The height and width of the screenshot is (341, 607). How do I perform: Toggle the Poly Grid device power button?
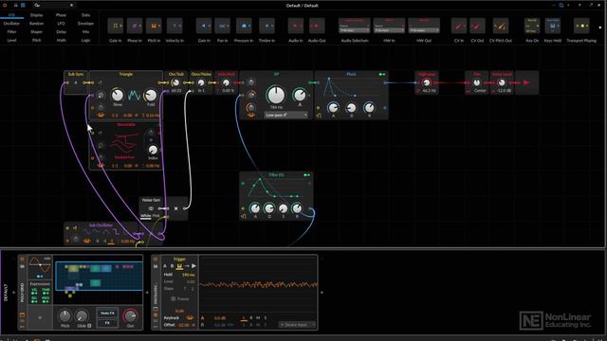coord(22,259)
